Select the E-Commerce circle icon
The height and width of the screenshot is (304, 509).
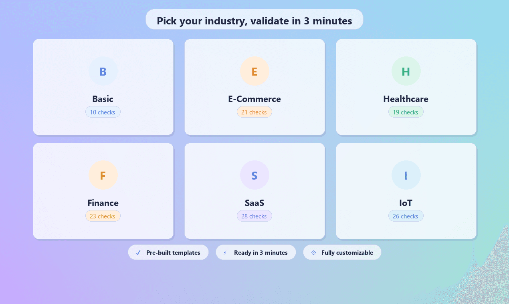[x=254, y=71]
